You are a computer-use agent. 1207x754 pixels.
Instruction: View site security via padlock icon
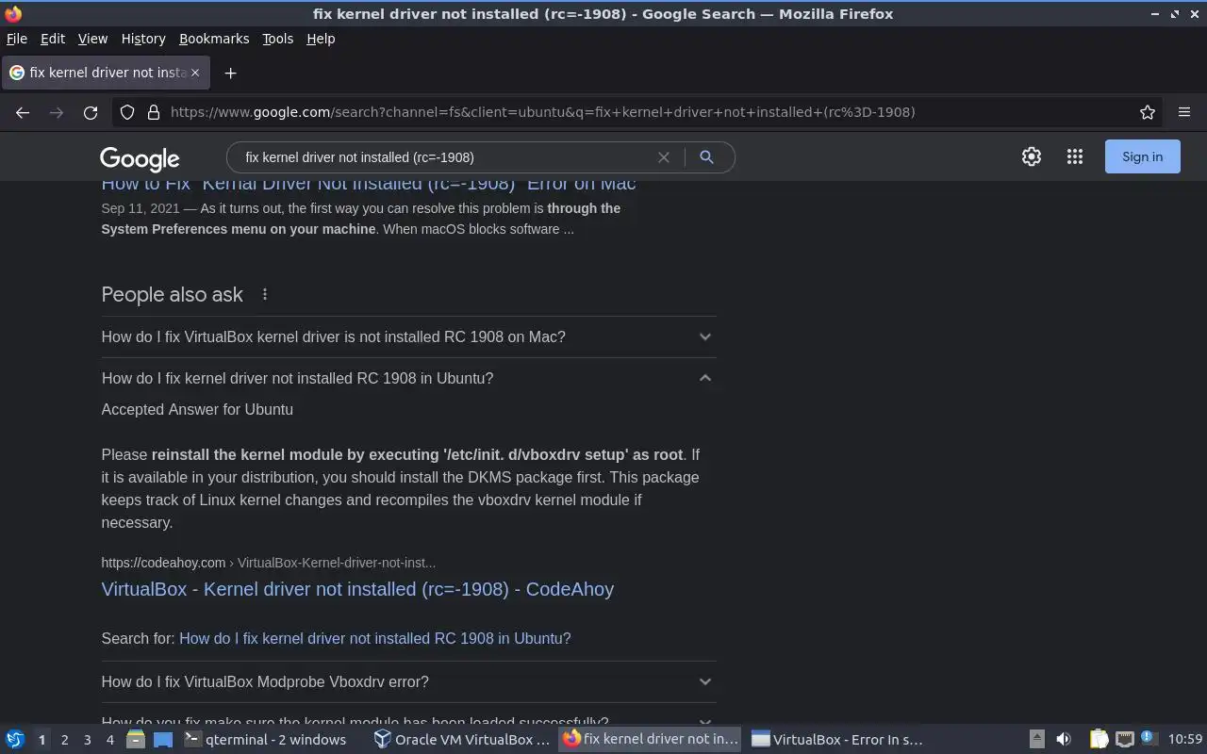154,112
